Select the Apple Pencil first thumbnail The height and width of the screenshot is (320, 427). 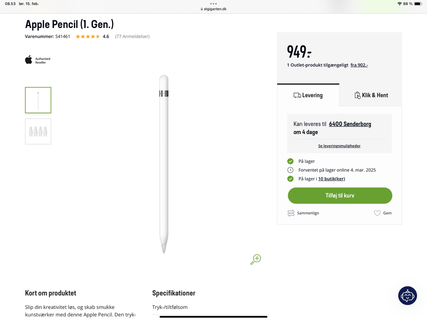point(38,100)
